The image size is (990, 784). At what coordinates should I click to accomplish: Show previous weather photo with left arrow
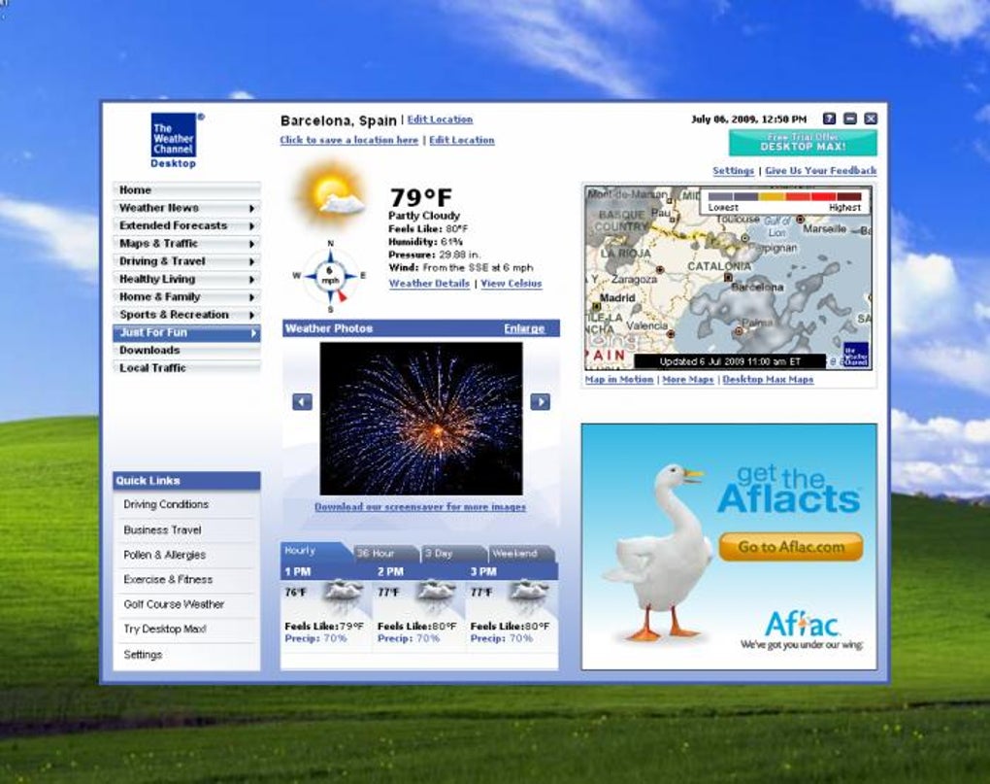(x=303, y=402)
